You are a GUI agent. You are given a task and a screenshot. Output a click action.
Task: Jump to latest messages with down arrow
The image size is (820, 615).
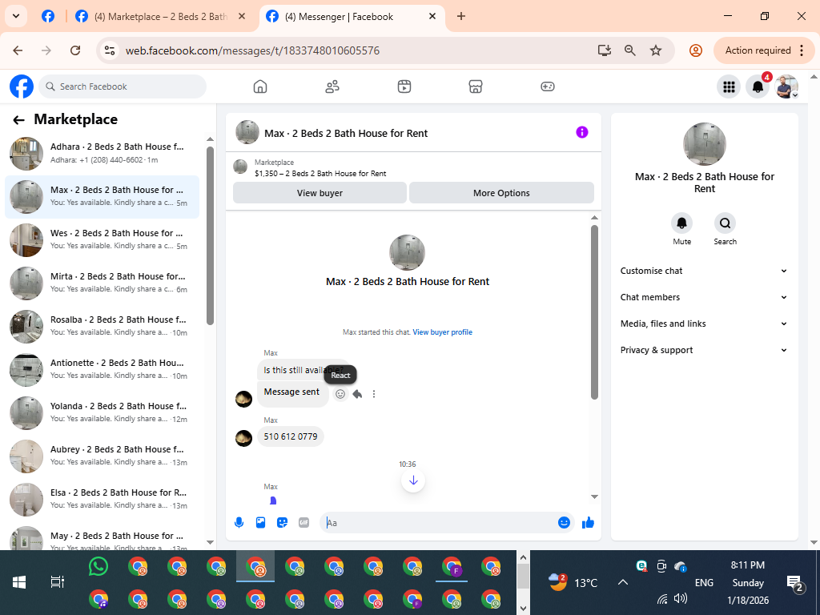[413, 480]
